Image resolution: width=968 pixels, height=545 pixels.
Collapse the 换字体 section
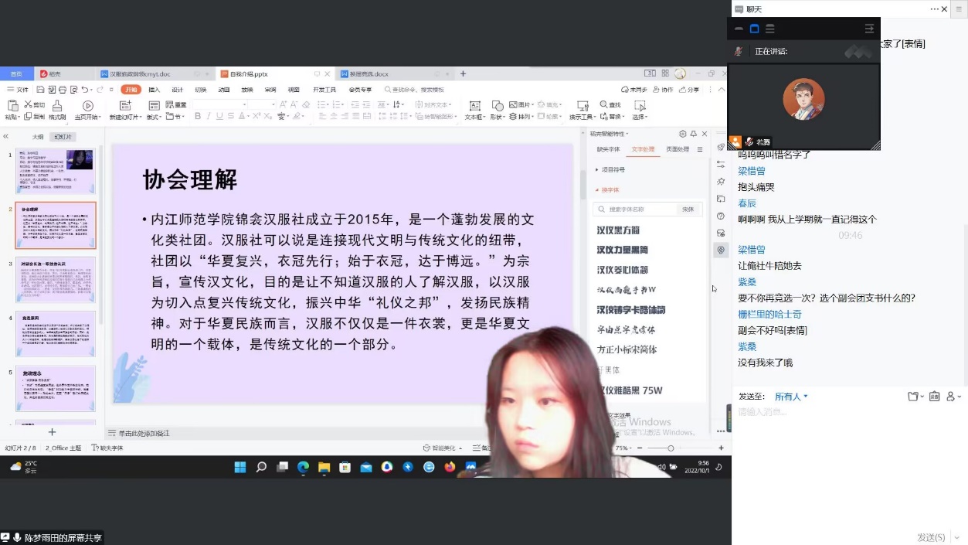coord(607,189)
